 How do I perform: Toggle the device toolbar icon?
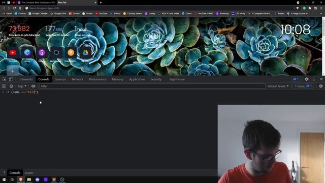tap(11, 79)
